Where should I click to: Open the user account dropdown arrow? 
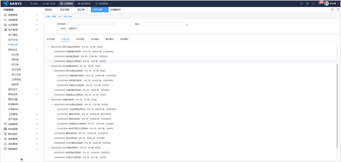click(x=338, y=4)
